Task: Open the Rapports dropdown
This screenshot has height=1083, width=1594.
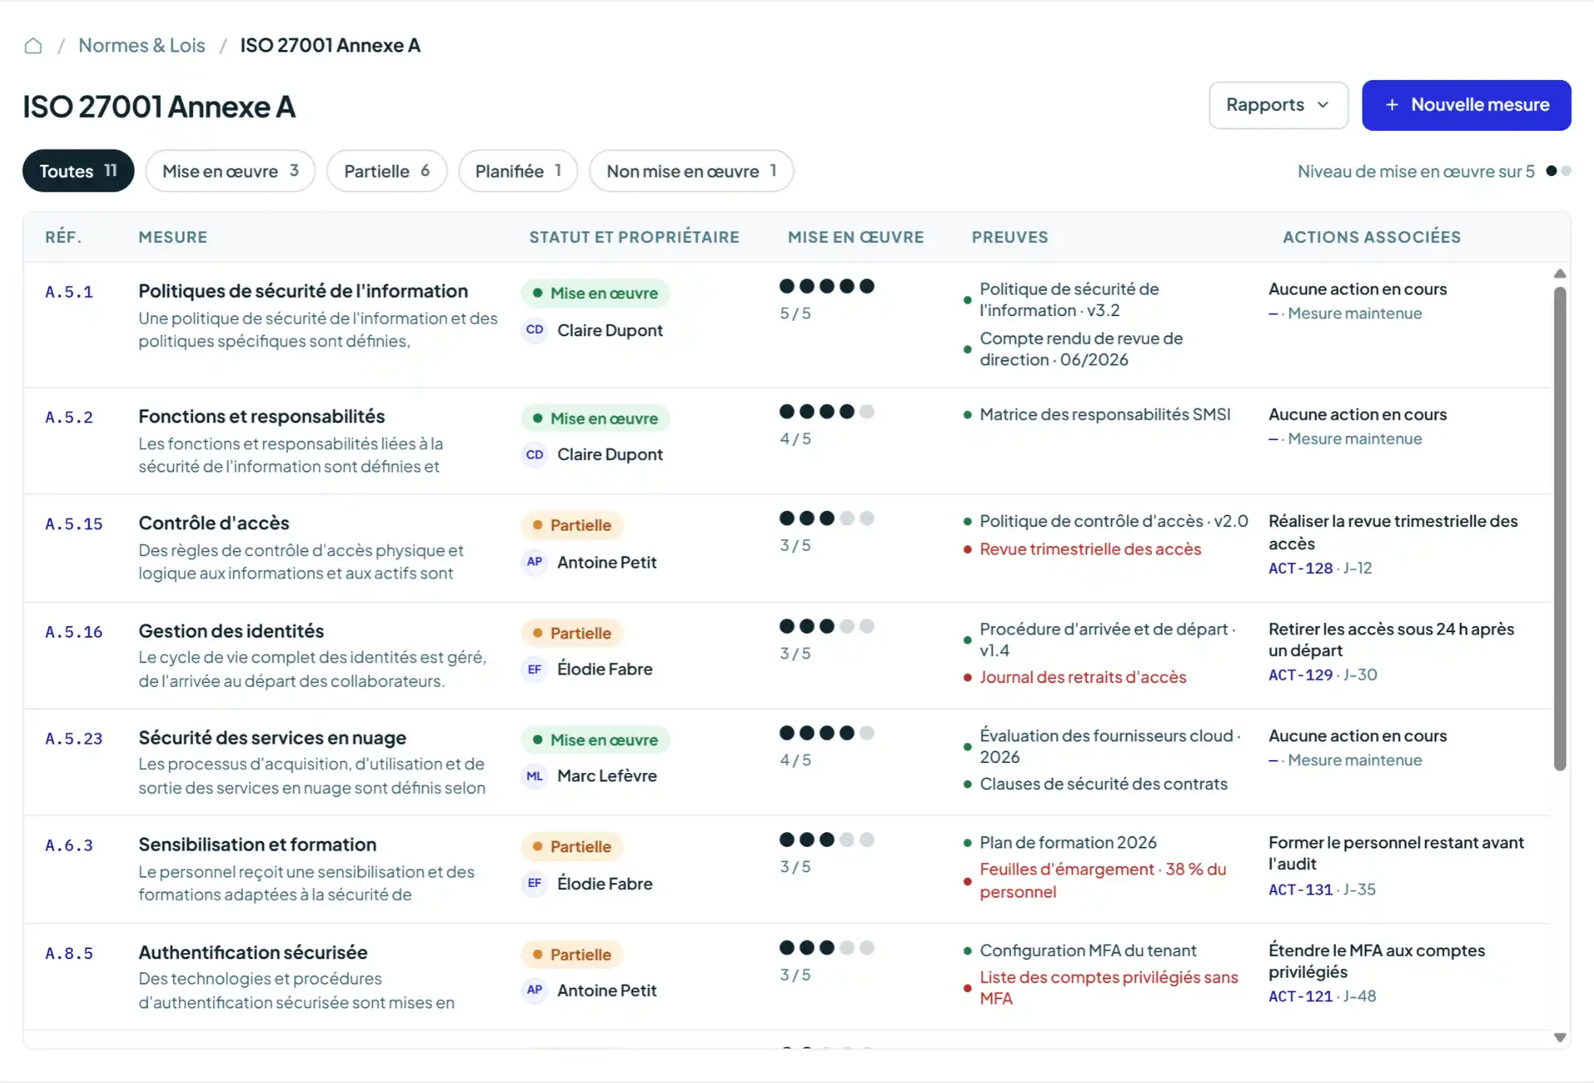Action: 1278,105
